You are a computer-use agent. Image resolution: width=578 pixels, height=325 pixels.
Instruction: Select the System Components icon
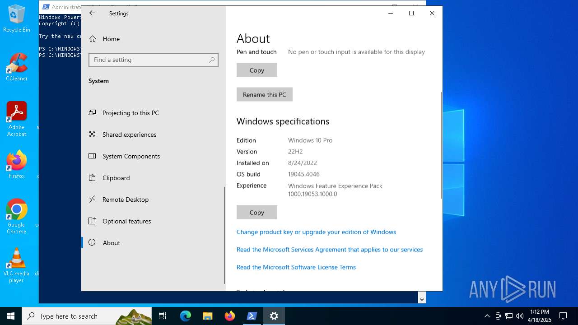pos(92,156)
